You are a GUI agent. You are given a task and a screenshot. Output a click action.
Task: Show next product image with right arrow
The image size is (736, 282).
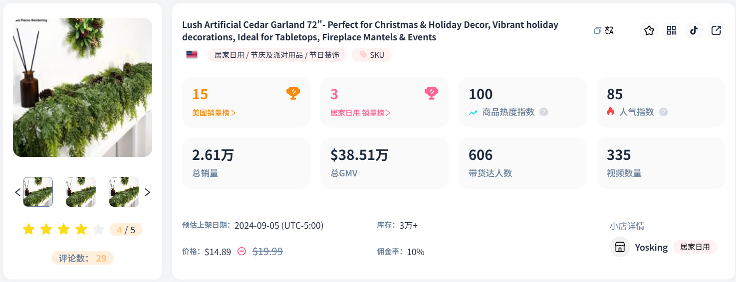click(x=147, y=192)
